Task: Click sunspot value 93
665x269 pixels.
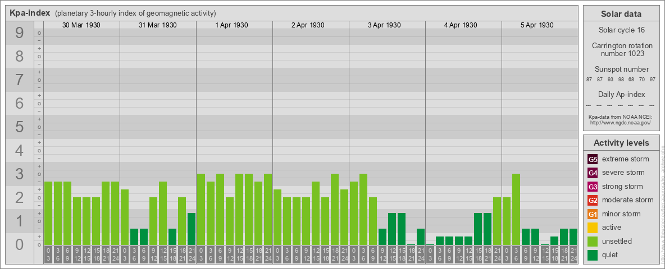Action: [611, 80]
